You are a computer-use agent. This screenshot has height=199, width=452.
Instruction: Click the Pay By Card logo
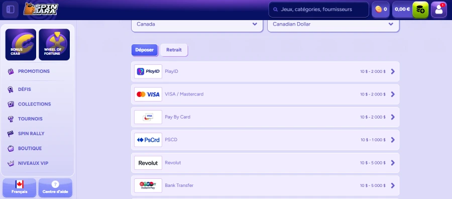pyautogui.click(x=148, y=117)
